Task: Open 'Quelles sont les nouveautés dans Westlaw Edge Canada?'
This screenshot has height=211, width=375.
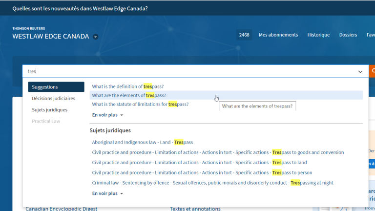Action: click(80, 9)
